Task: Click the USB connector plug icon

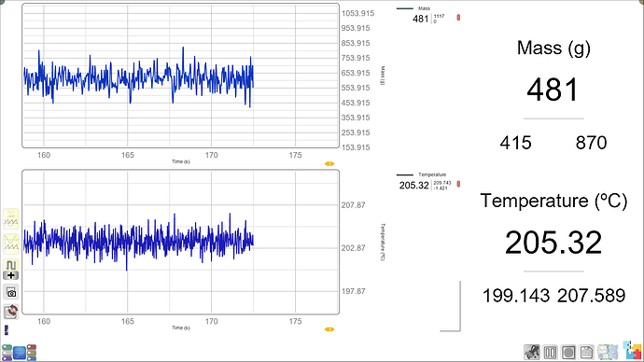Action: [x=532, y=352]
